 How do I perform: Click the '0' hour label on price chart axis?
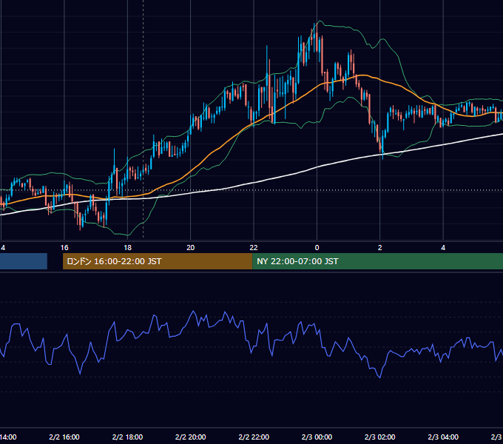(317, 248)
